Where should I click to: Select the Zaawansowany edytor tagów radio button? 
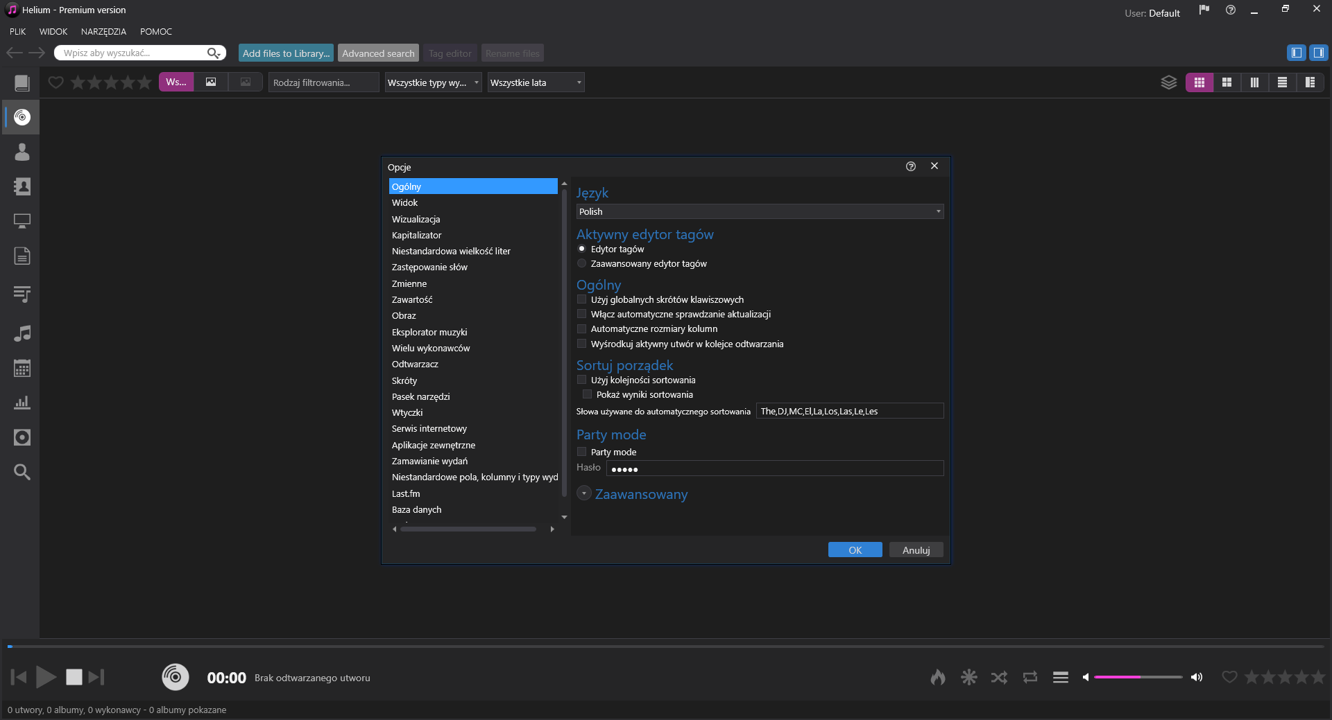pyautogui.click(x=582, y=263)
